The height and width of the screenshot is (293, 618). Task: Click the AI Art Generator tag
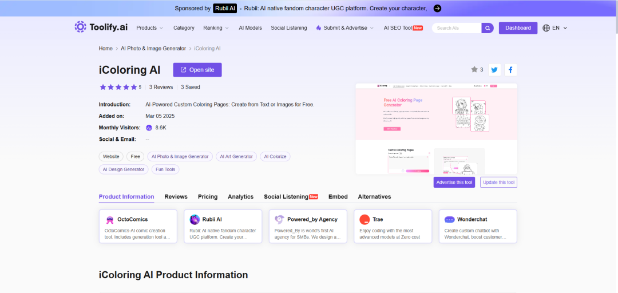[x=236, y=157]
